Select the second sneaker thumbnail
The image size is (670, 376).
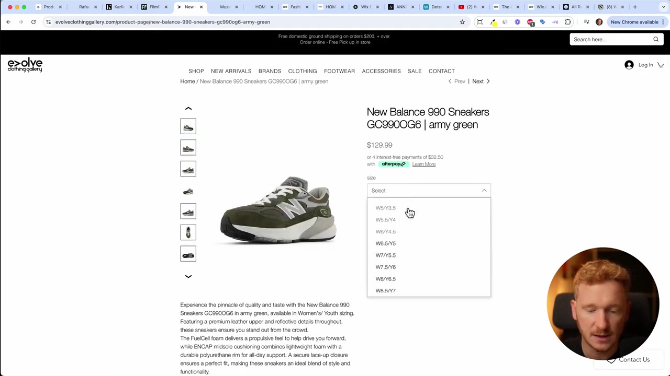click(188, 148)
